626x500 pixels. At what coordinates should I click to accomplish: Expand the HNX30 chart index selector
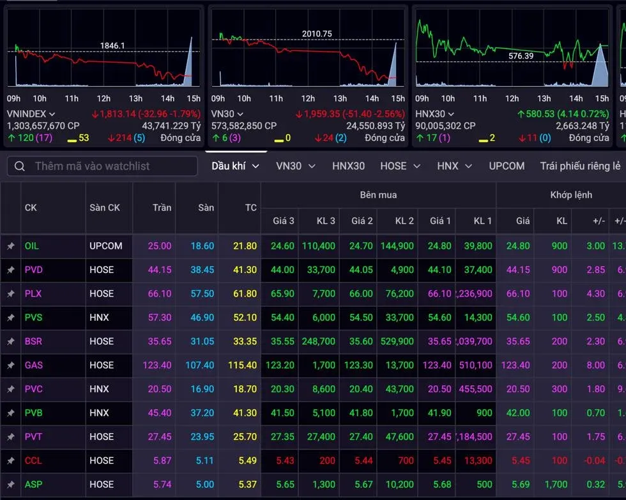coord(451,114)
